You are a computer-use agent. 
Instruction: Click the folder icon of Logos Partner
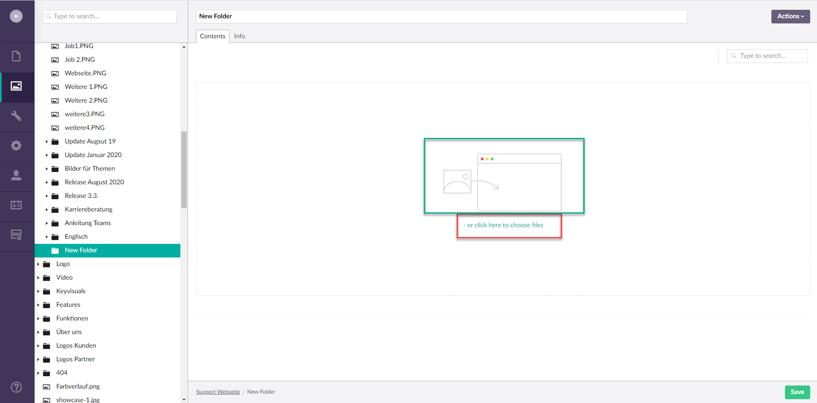[46, 360]
